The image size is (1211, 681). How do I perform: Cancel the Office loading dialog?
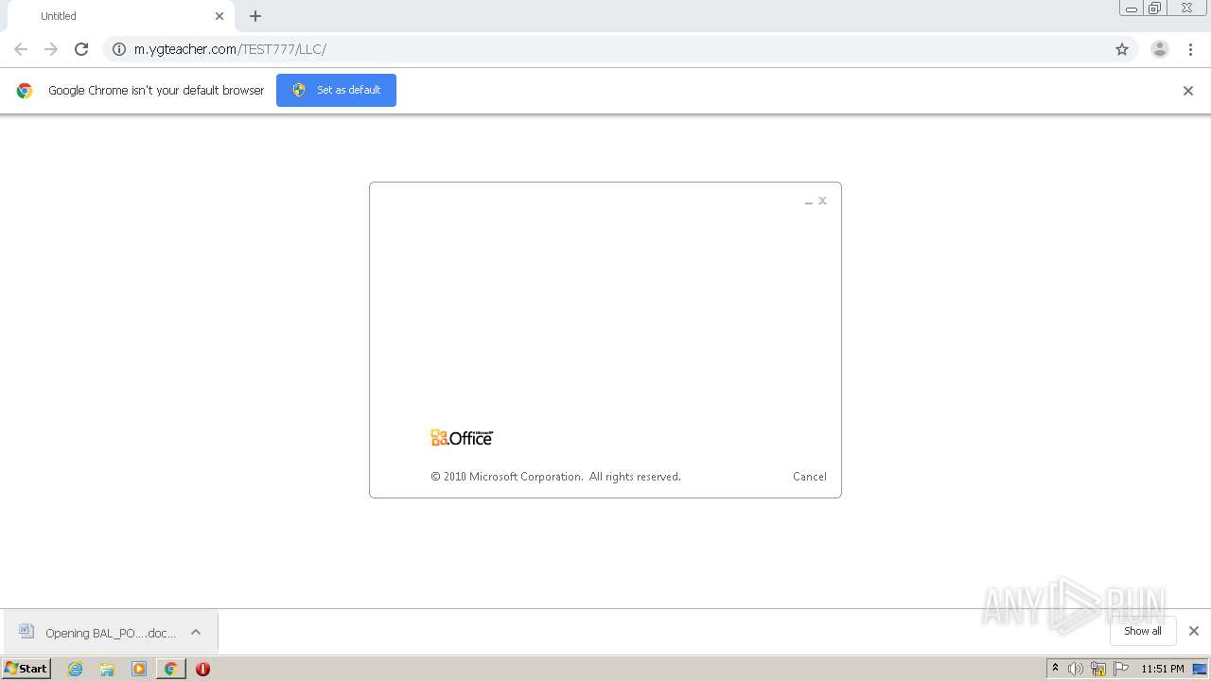click(x=810, y=477)
